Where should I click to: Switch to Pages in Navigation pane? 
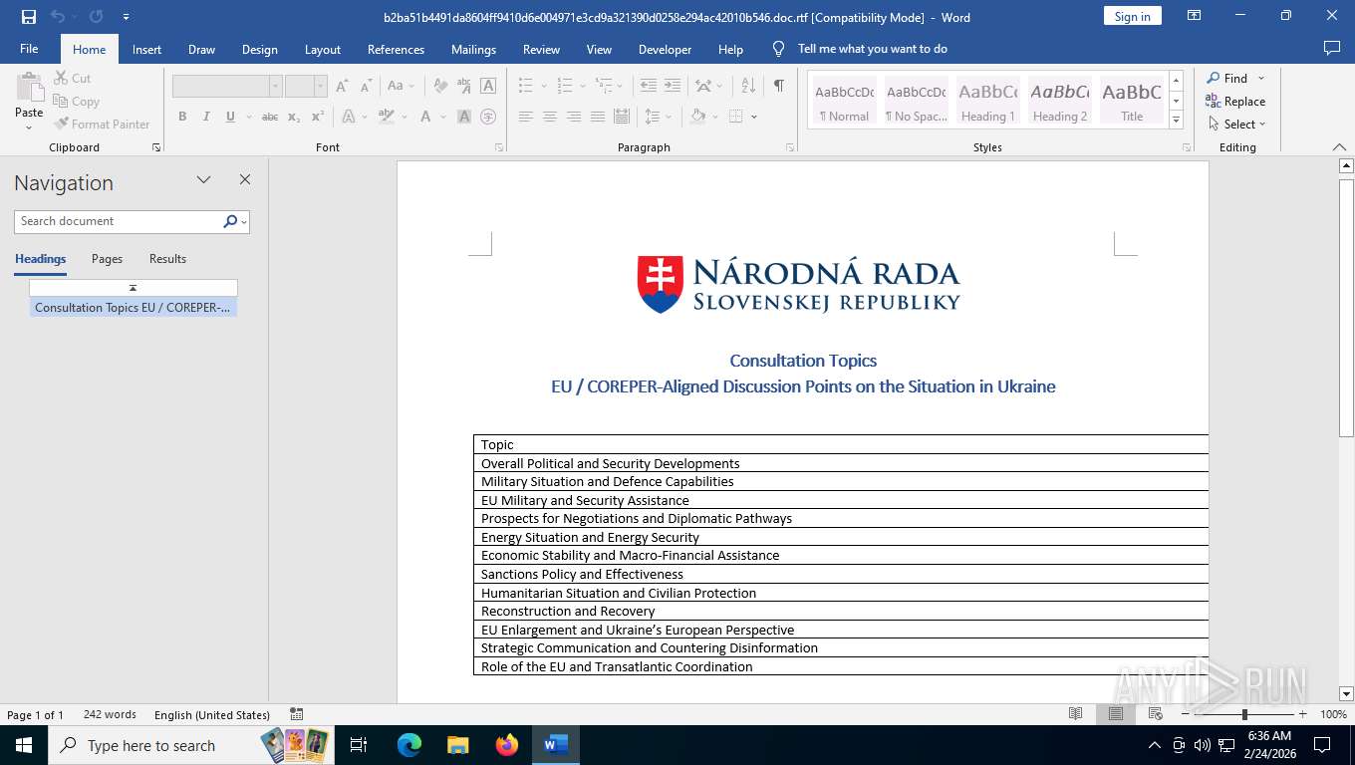click(x=107, y=259)
